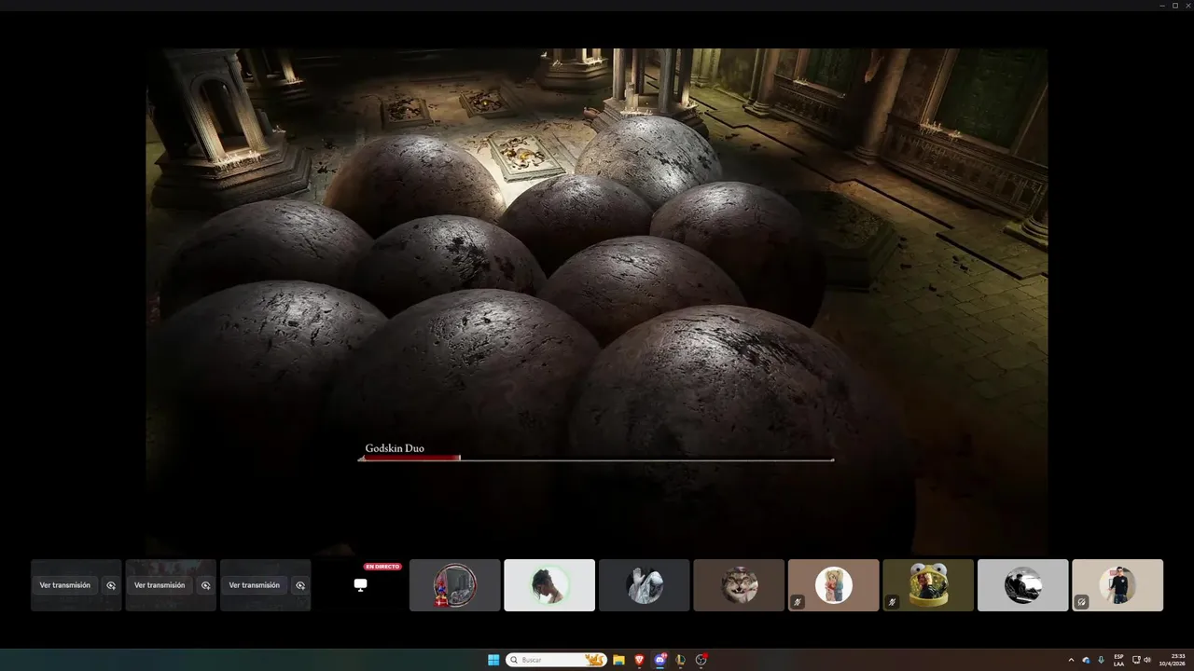The image size is (1194, 671).
Task: Select the white tile with dark-haired avatar
Action: pyautogui.click(x=549, y=585)
